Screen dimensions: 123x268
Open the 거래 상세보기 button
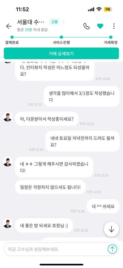click(x=61, y=54)
